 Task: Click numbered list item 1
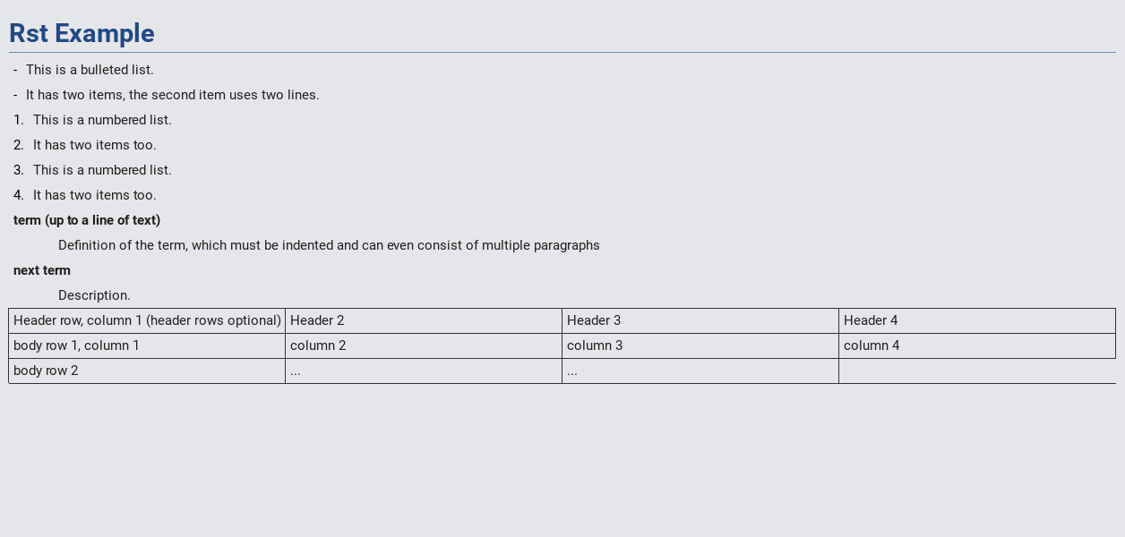click(102, 120)
